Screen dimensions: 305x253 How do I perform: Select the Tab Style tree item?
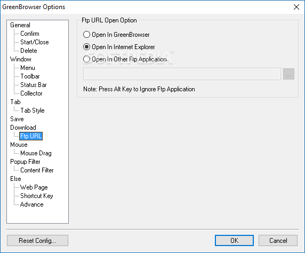tap(33, 110)
